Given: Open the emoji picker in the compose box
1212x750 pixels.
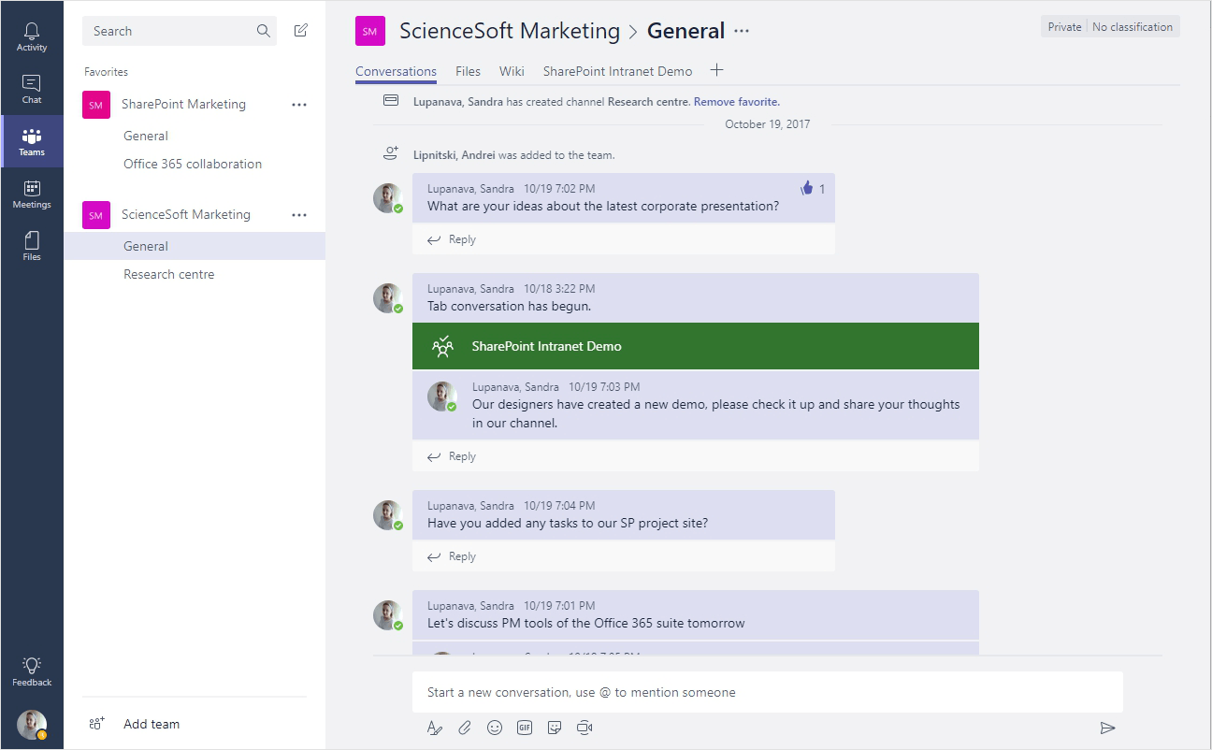Looking at the screenshot, I should (x=495, y=727).
